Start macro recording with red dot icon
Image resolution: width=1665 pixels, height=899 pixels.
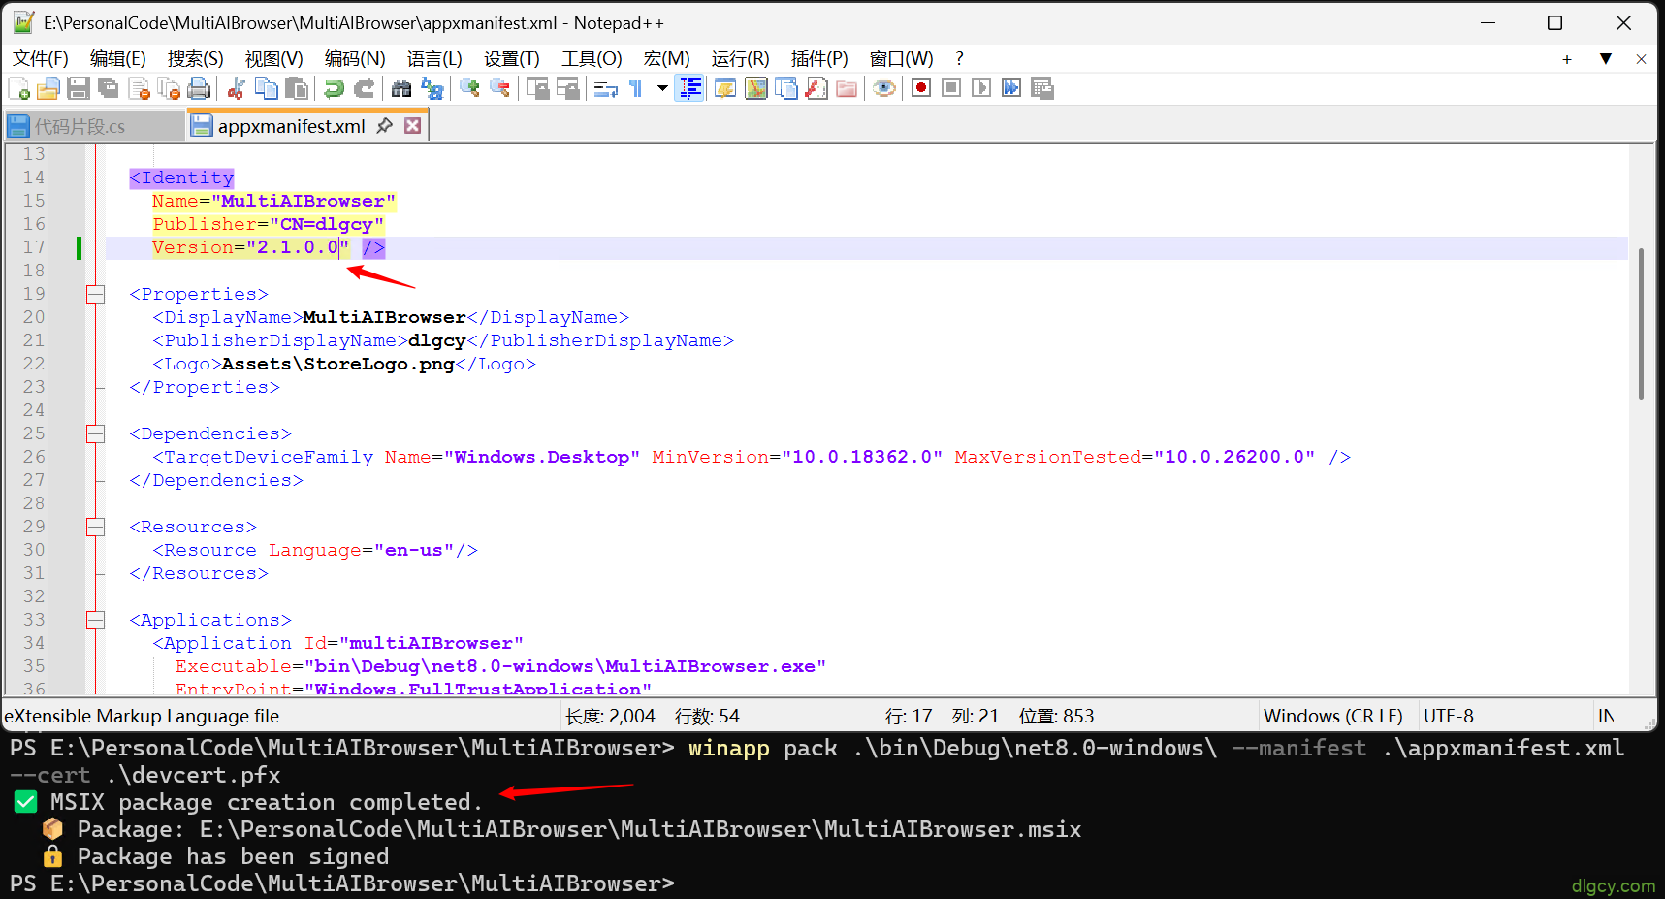click(921, 88)
